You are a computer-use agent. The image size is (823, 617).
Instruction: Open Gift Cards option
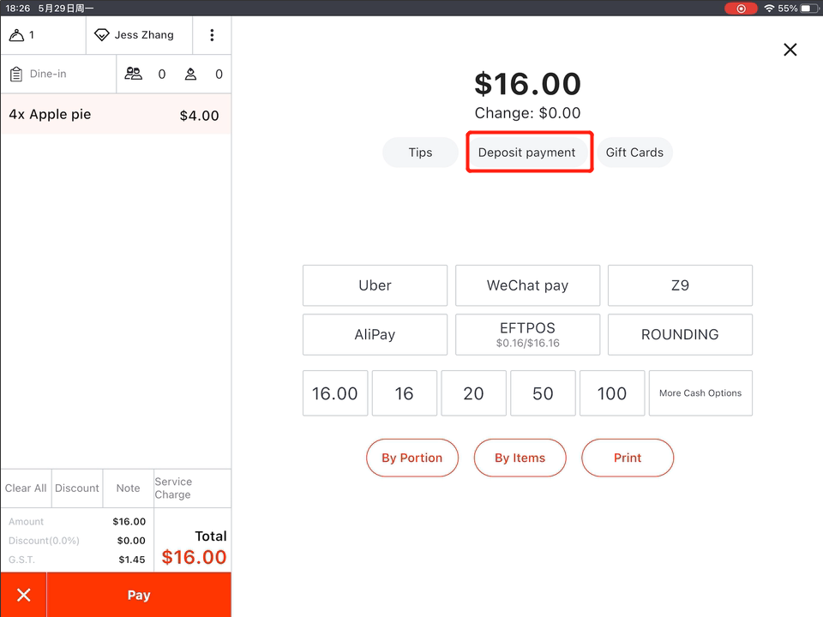click(x=634, y=153)
